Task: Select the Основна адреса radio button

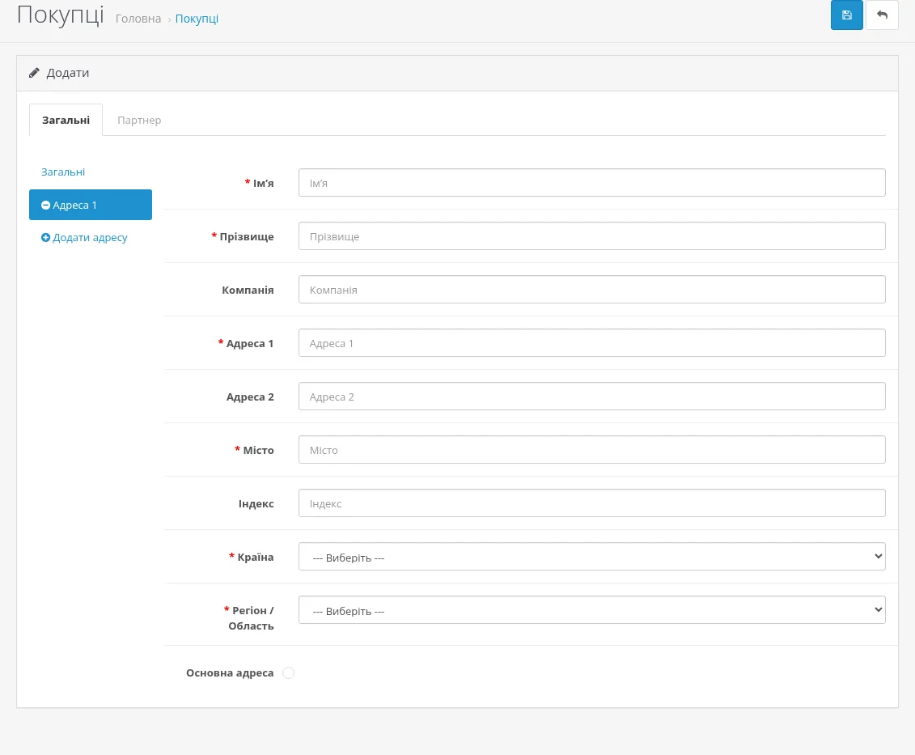Action: 288,672
